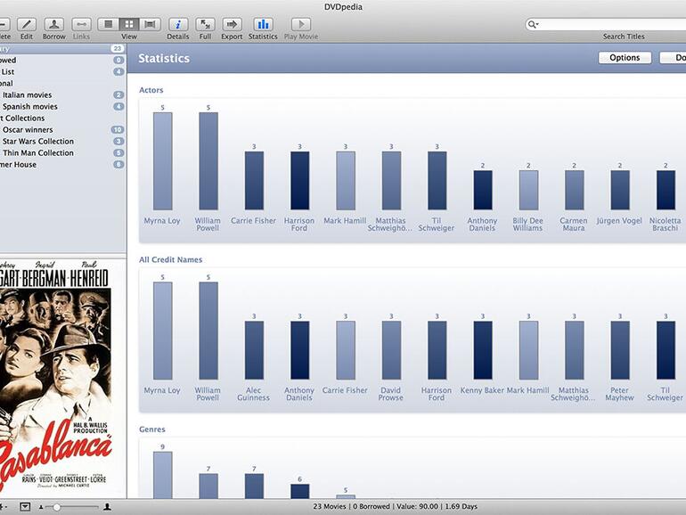Enter Full screen mode icon
This screenshot has width=686, height=515.
[205, 25]
